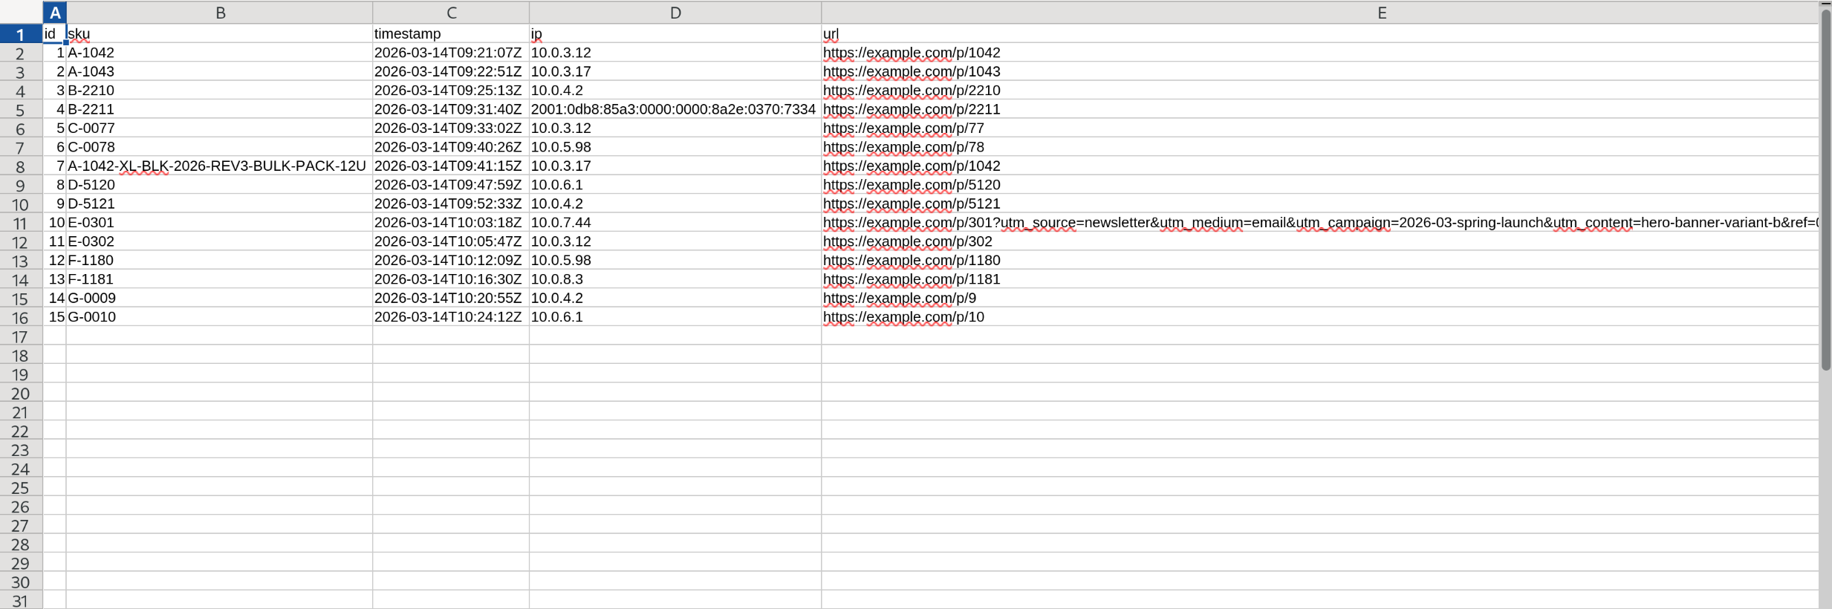The height and width of the screenshot is (609, 1832).
Task: Select column C header
Action: pyautogui.click(x=451, y=13)
